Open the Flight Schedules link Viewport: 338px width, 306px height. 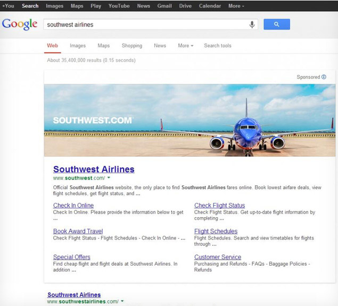tap(216, 231)
